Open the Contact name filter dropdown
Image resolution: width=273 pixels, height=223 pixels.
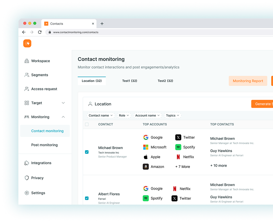[101, 115]
